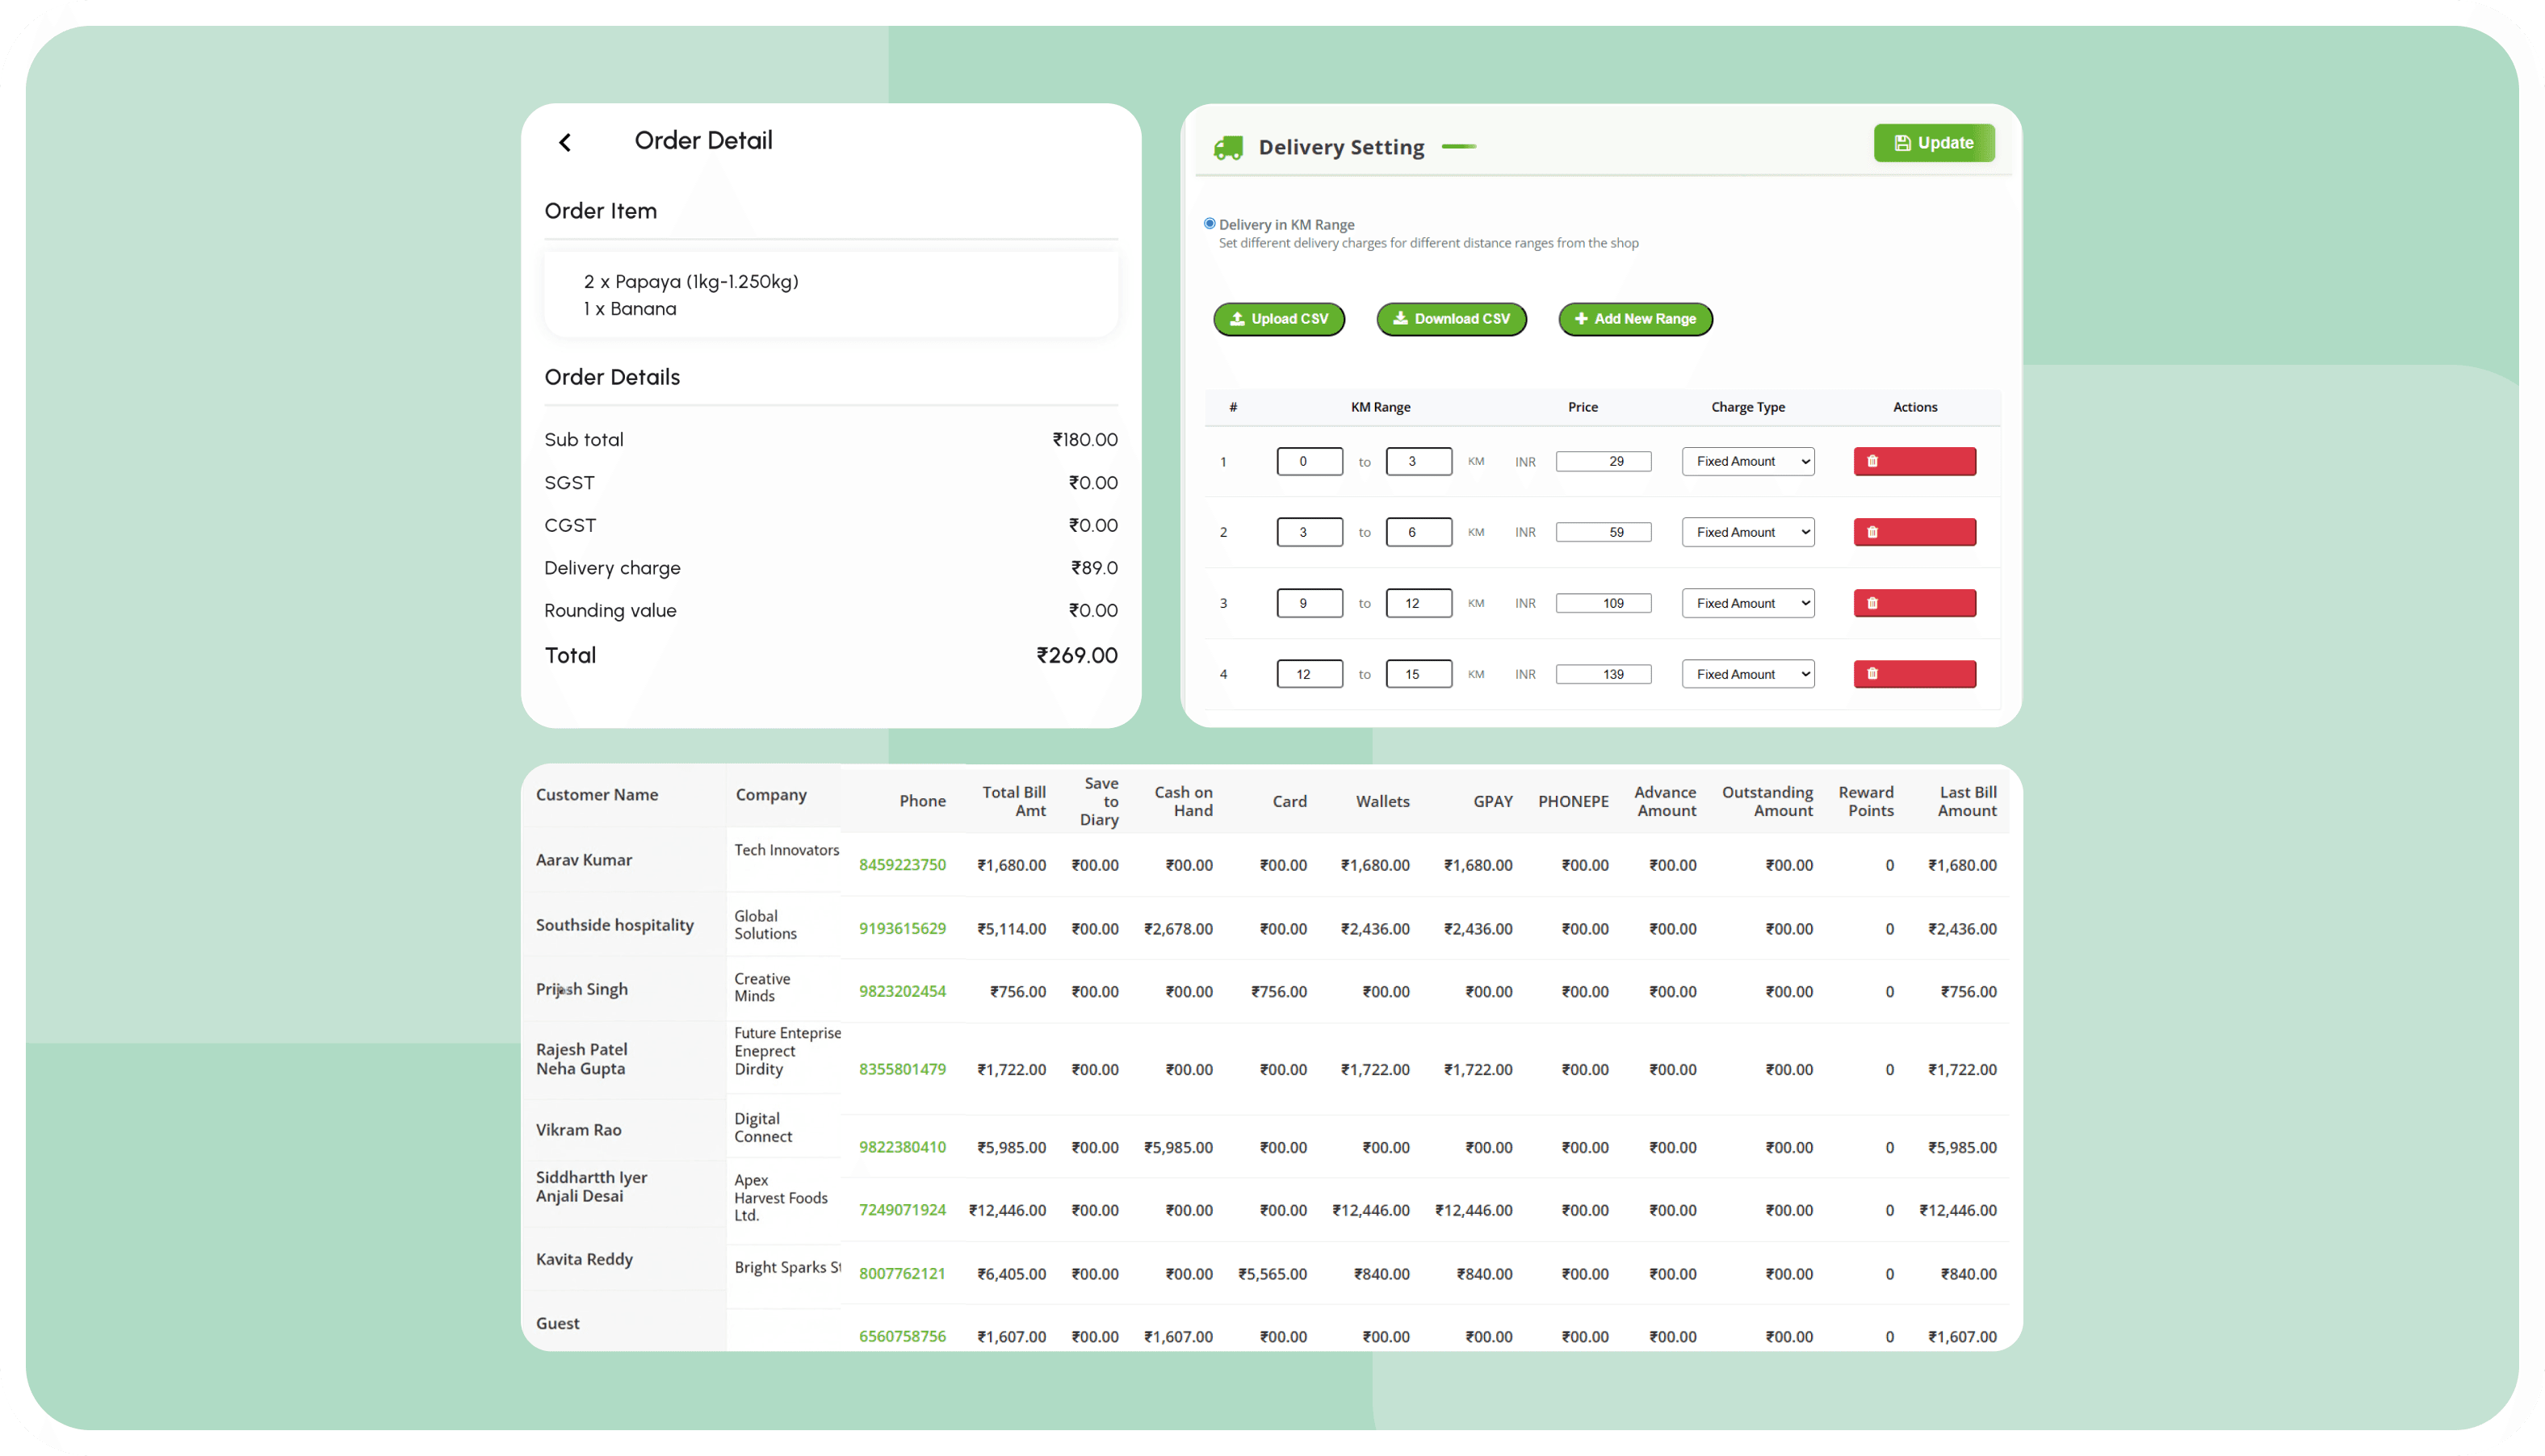Click the delivery truck icon
This screenshot has height=1456, width=2545.
coord(1227,148)
